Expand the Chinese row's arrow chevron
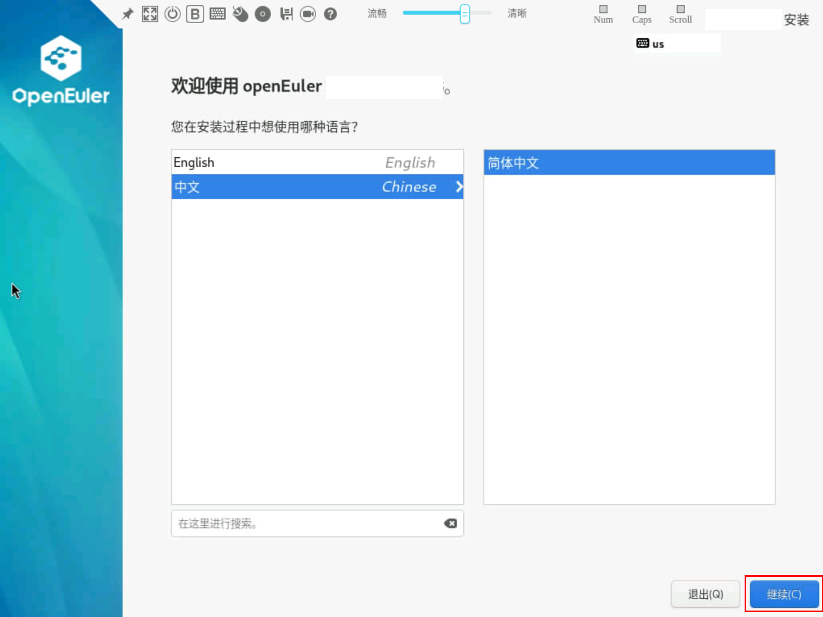Image resolution: width=823 pixels, height=617 pixels. 459,187
